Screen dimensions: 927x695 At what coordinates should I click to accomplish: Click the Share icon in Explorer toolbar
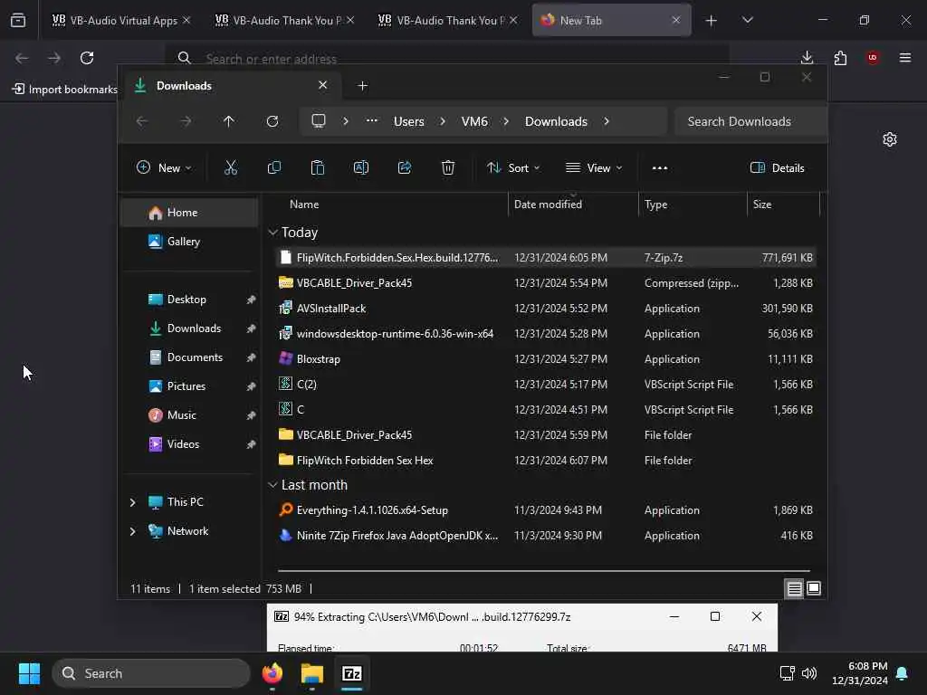coord(405,167)
